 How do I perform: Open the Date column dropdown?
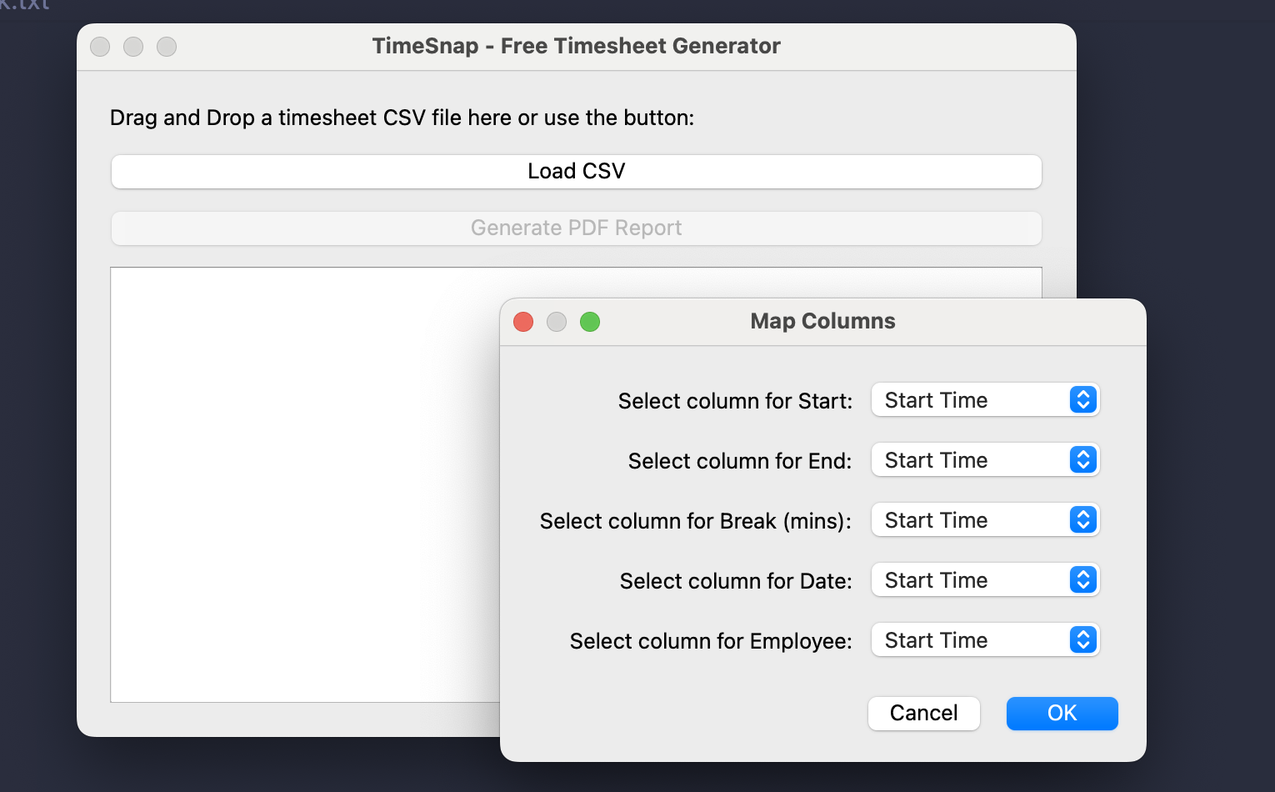point(985,580)
